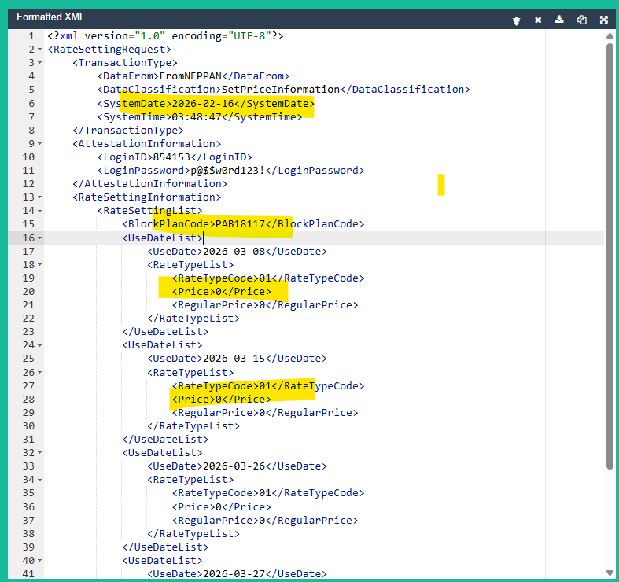Expand the XML panel to fullscreen
The height and width of the screenshot is (582, 619).
(x=604, y=20)
